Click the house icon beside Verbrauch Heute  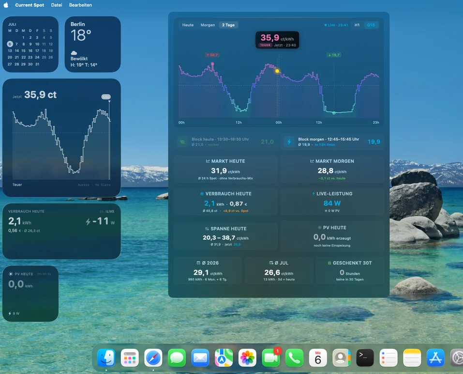[202, 194]
